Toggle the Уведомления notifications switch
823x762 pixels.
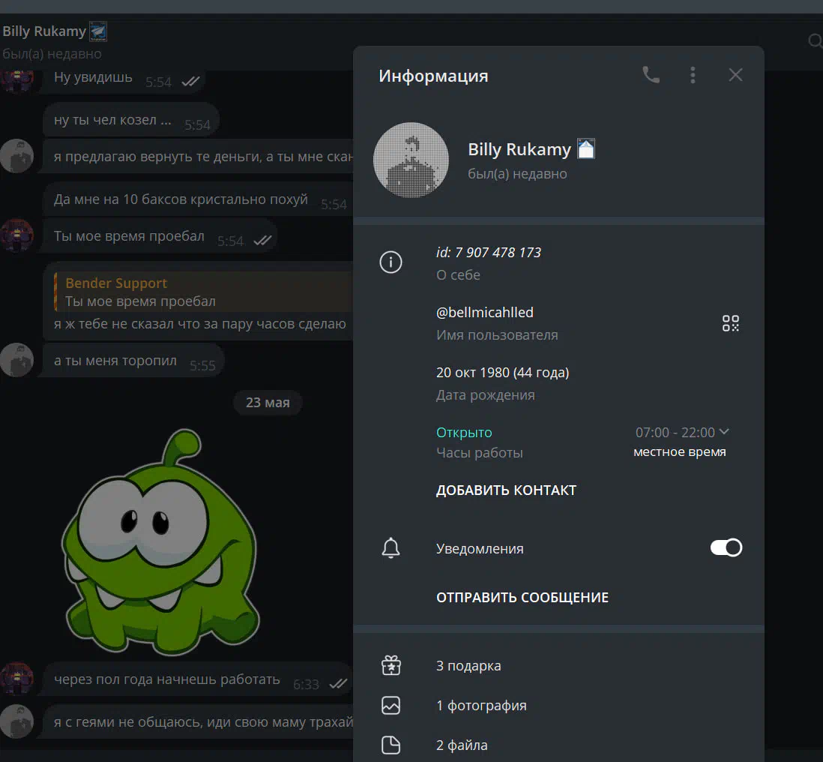pos(726,547)
